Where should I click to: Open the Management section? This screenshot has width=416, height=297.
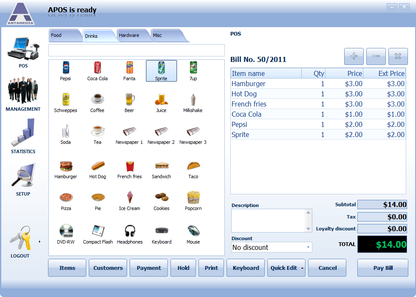[x=23, y=94]
